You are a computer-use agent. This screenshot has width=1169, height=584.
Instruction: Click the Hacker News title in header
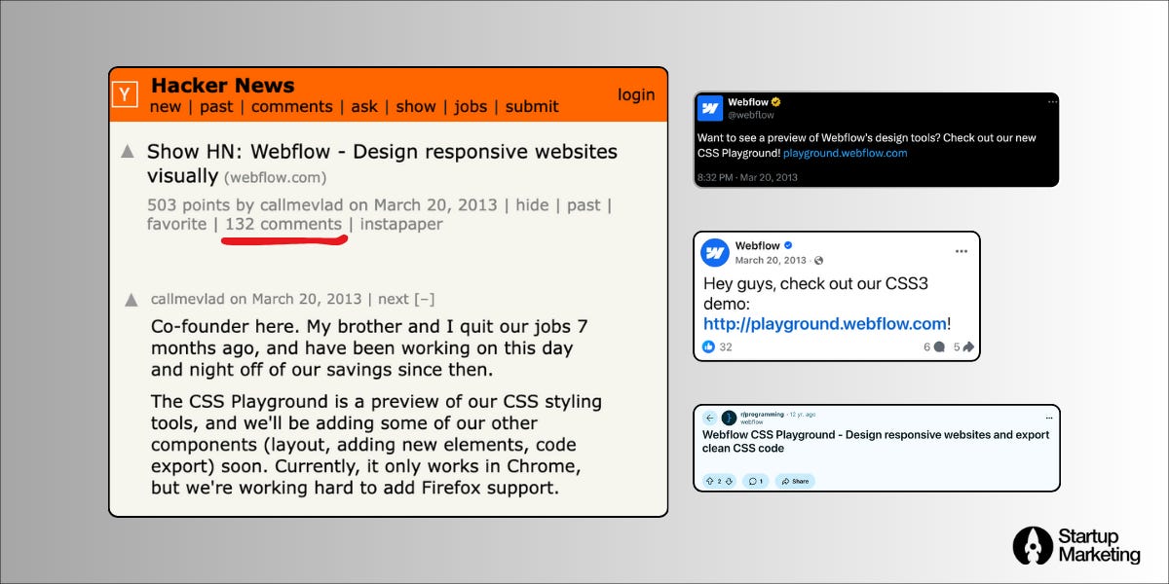point(222,85)
